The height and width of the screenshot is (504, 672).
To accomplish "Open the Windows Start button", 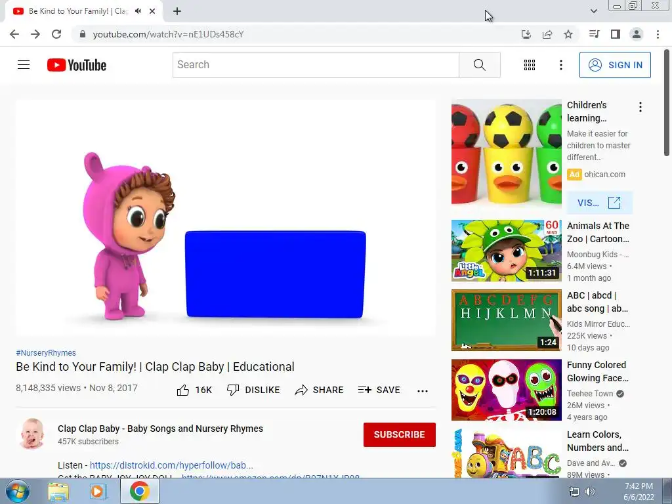I will click(18, 491).
